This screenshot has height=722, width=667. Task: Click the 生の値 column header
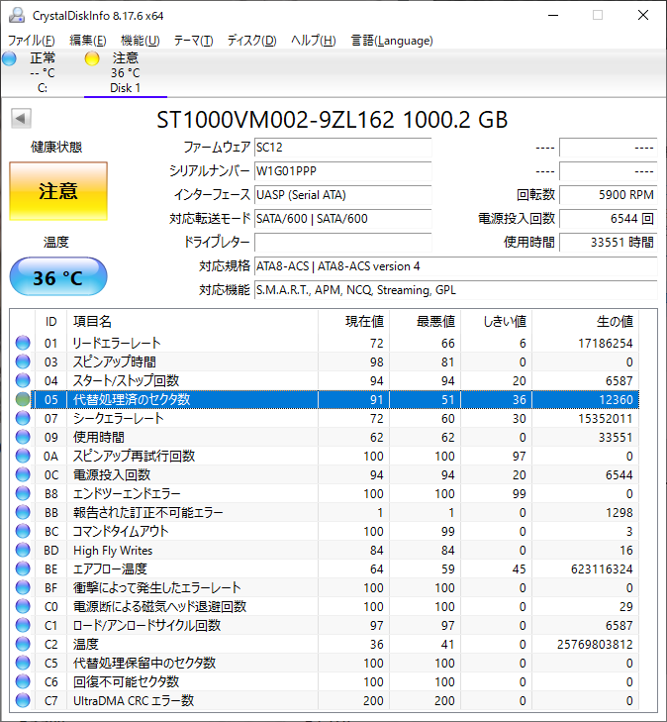586,322
